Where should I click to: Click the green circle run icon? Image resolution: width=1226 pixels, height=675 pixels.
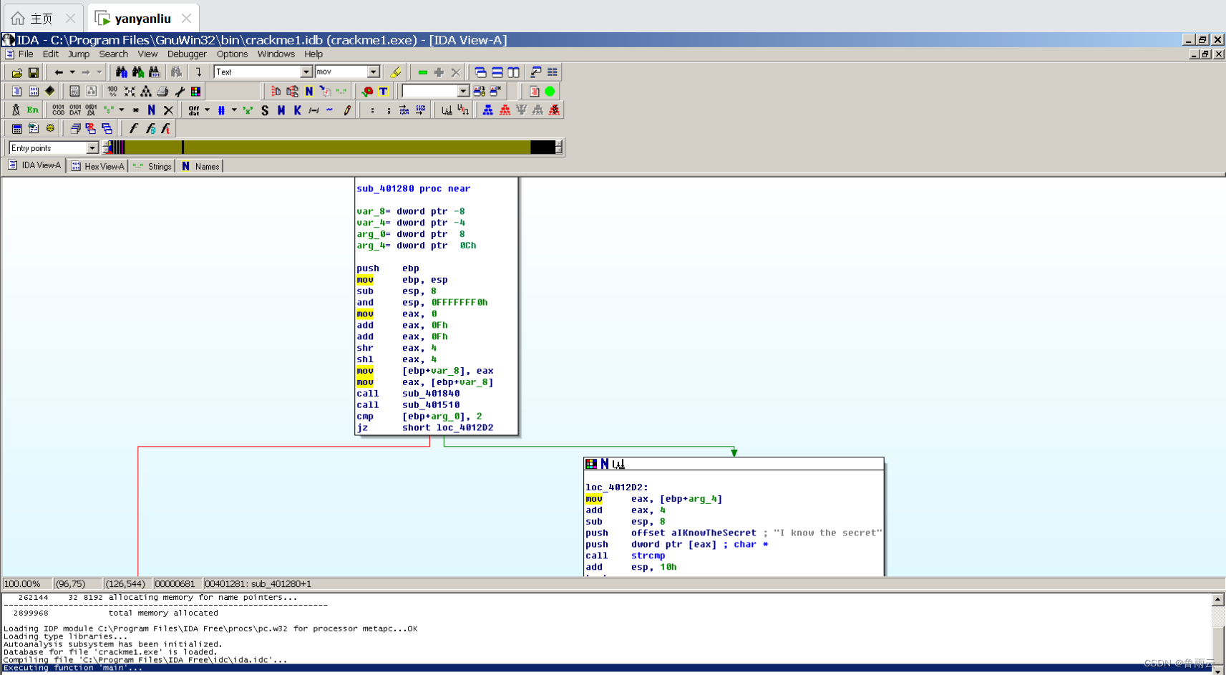coord(550,91)
